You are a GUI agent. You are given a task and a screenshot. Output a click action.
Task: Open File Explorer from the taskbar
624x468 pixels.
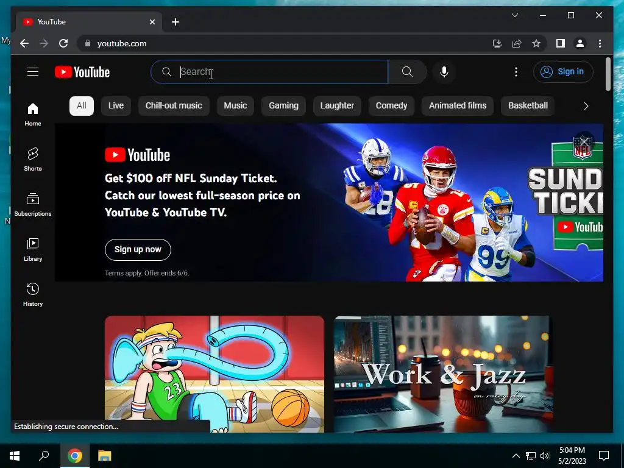105,456
